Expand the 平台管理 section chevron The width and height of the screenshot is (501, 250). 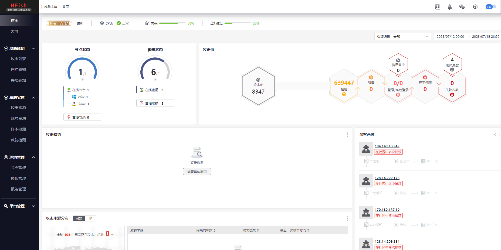(33, 206)
